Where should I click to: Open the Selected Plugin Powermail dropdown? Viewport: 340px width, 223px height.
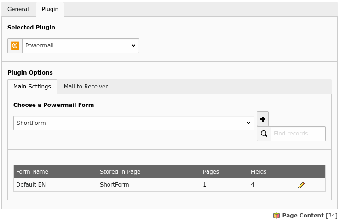coord(81,46)
